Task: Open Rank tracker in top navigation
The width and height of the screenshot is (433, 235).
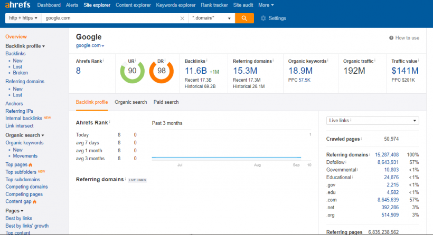Action: pos(214,5)
